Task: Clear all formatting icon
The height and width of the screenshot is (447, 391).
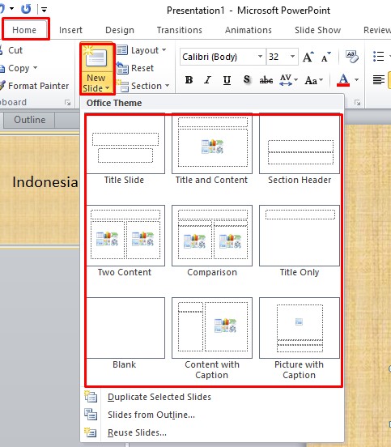Action: tap(352, 57)
